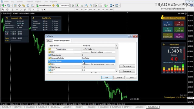
Task: Select the vertical line drawing tool
Action: pyautogui.click(x=12, y=9)
